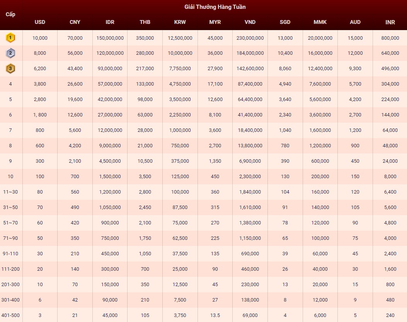Click the KRW column header
This screenshot has height=322, width=407.
tap(180, 22)
